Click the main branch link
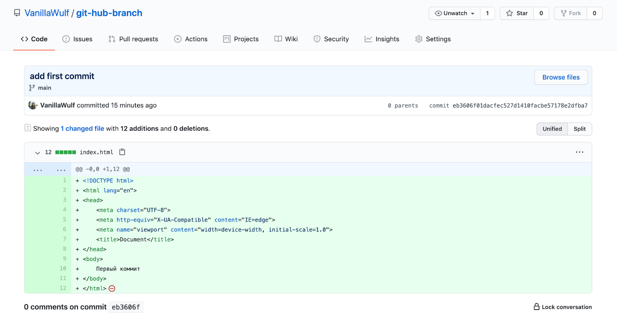Image resolution: width=617 pixels, height=317 pixels. coord(44,88)
